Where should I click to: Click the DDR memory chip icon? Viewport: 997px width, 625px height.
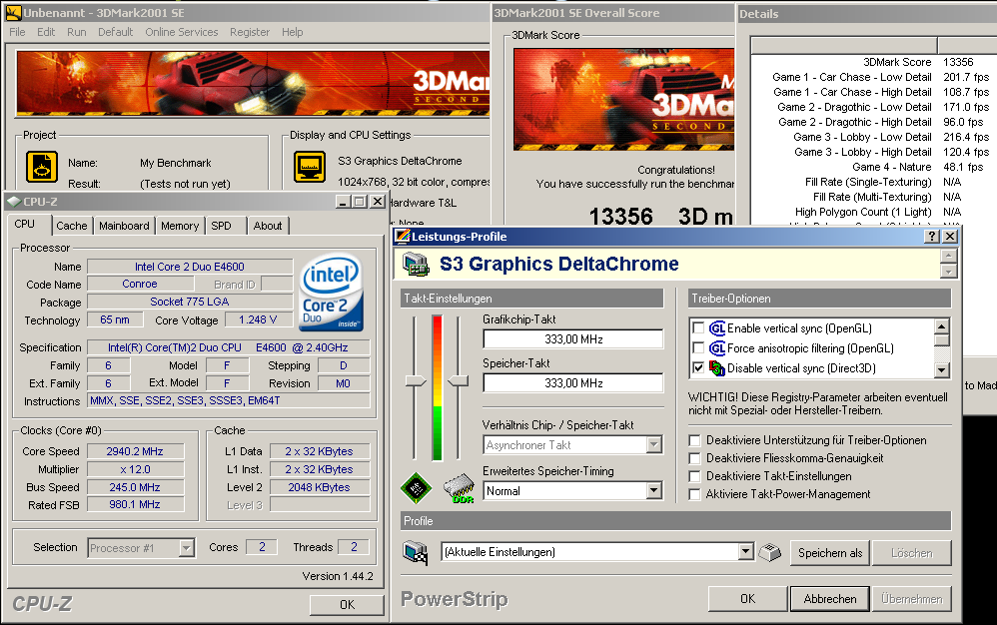pyautogui.click(x=459, y=488)
